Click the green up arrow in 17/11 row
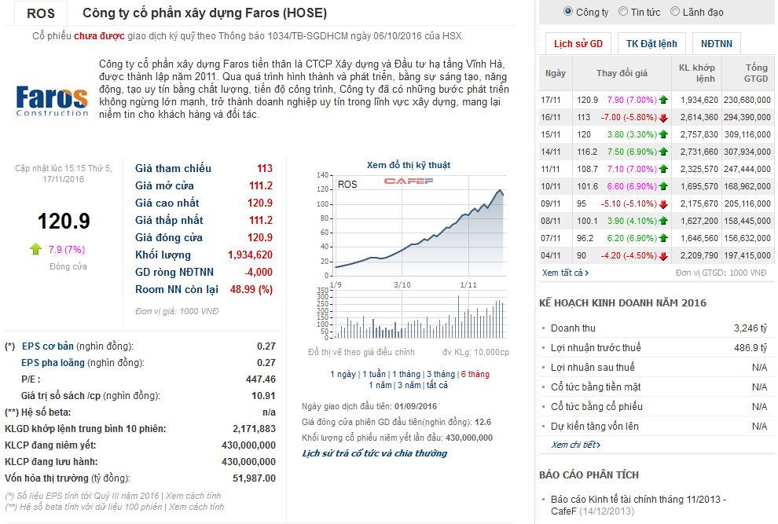This screenshot has height=524, width=778. click(x=663, y=100)
